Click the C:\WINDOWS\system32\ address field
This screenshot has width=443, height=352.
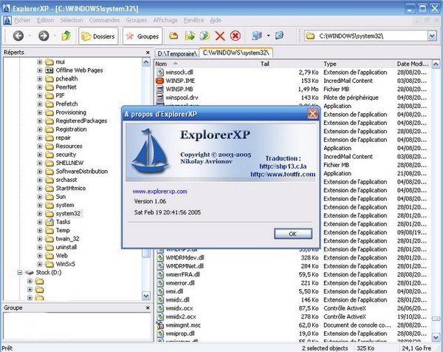pos(370,36)
